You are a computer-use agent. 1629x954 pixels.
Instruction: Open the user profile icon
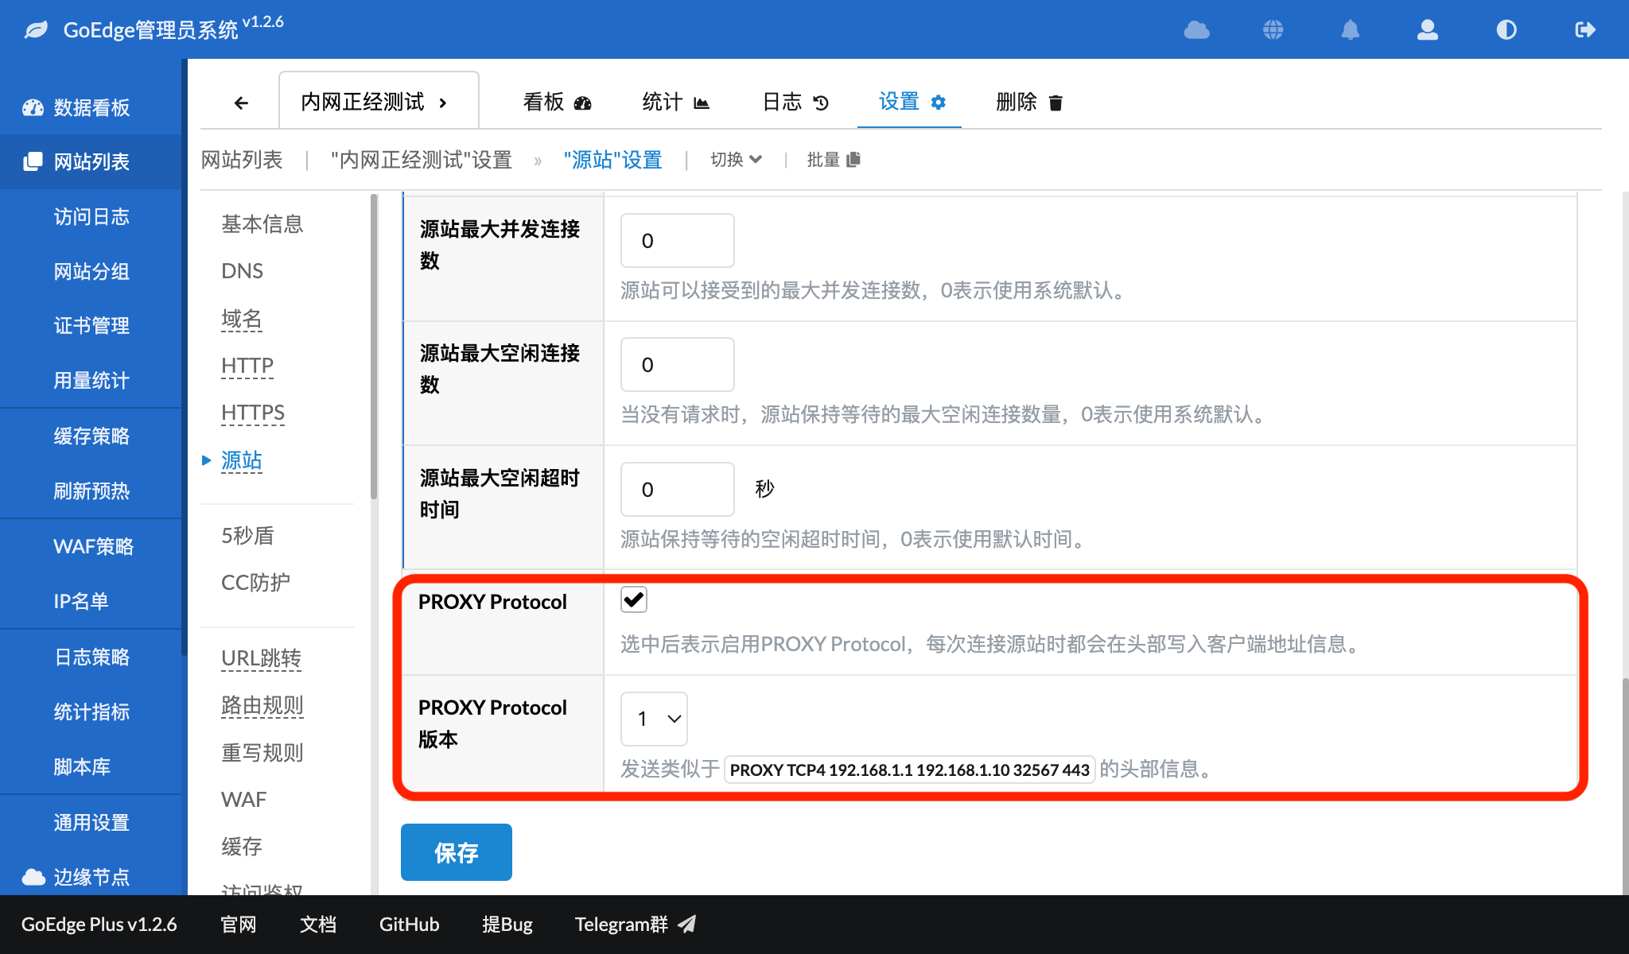point(1428,30)
